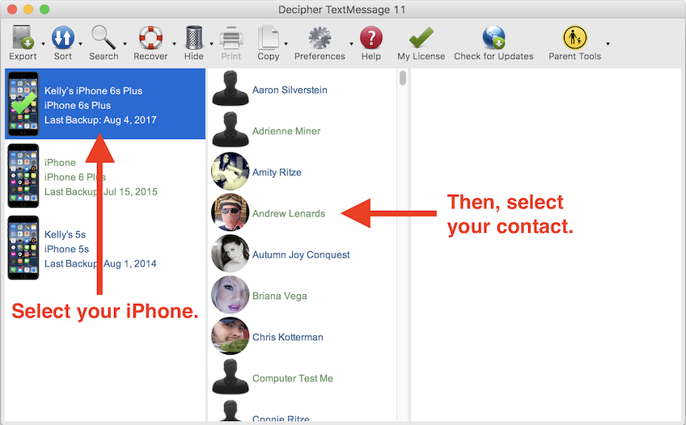Click the Sort arrows icon
Image resolution: width=686 pixels, height=425 pixels.
(62, 38)
